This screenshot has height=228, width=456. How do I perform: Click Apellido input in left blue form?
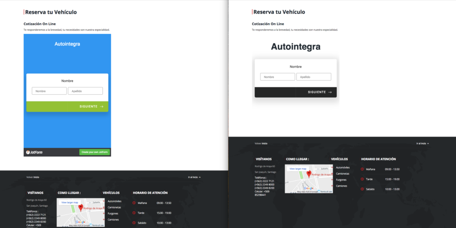pos(85,91)
